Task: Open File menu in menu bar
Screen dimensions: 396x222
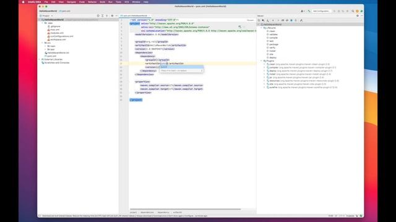Action: coord(46,2)
